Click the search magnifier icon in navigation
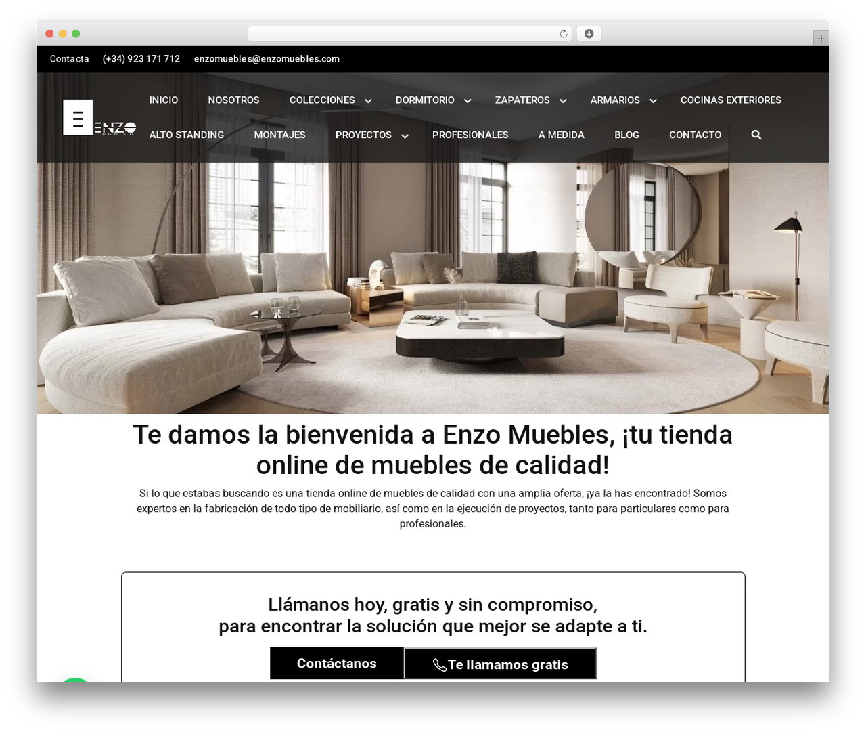The image size is (866, 734). tap(756, 135)
